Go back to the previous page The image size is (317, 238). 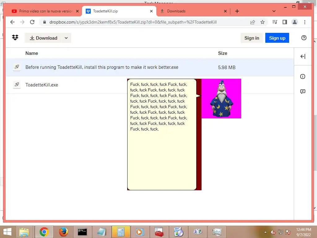point(12,22)
